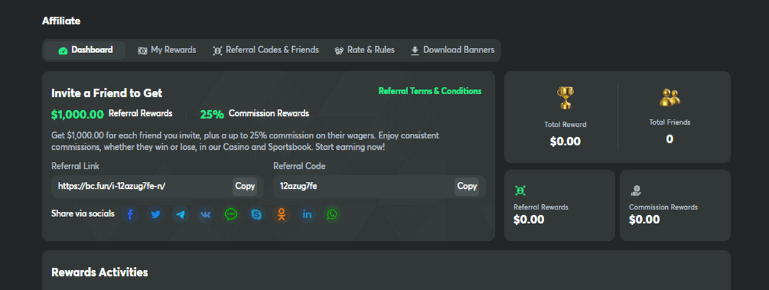Share via the Skype icon
The width and height of the screenshot is (769, 290).
click(256, 214)
